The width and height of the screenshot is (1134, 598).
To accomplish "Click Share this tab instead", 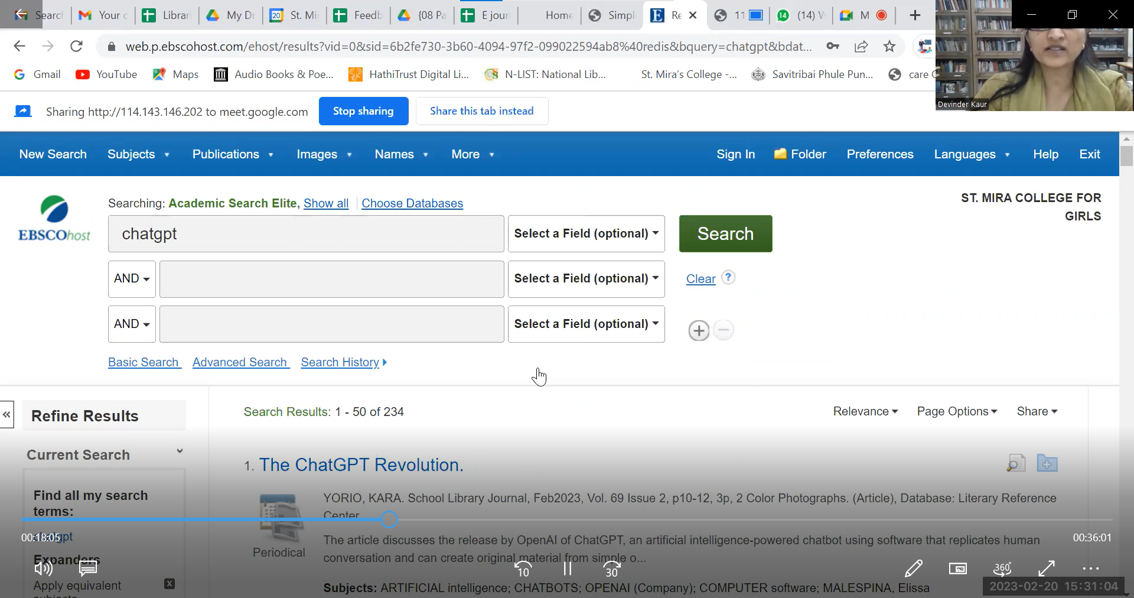I will point(481,111).
